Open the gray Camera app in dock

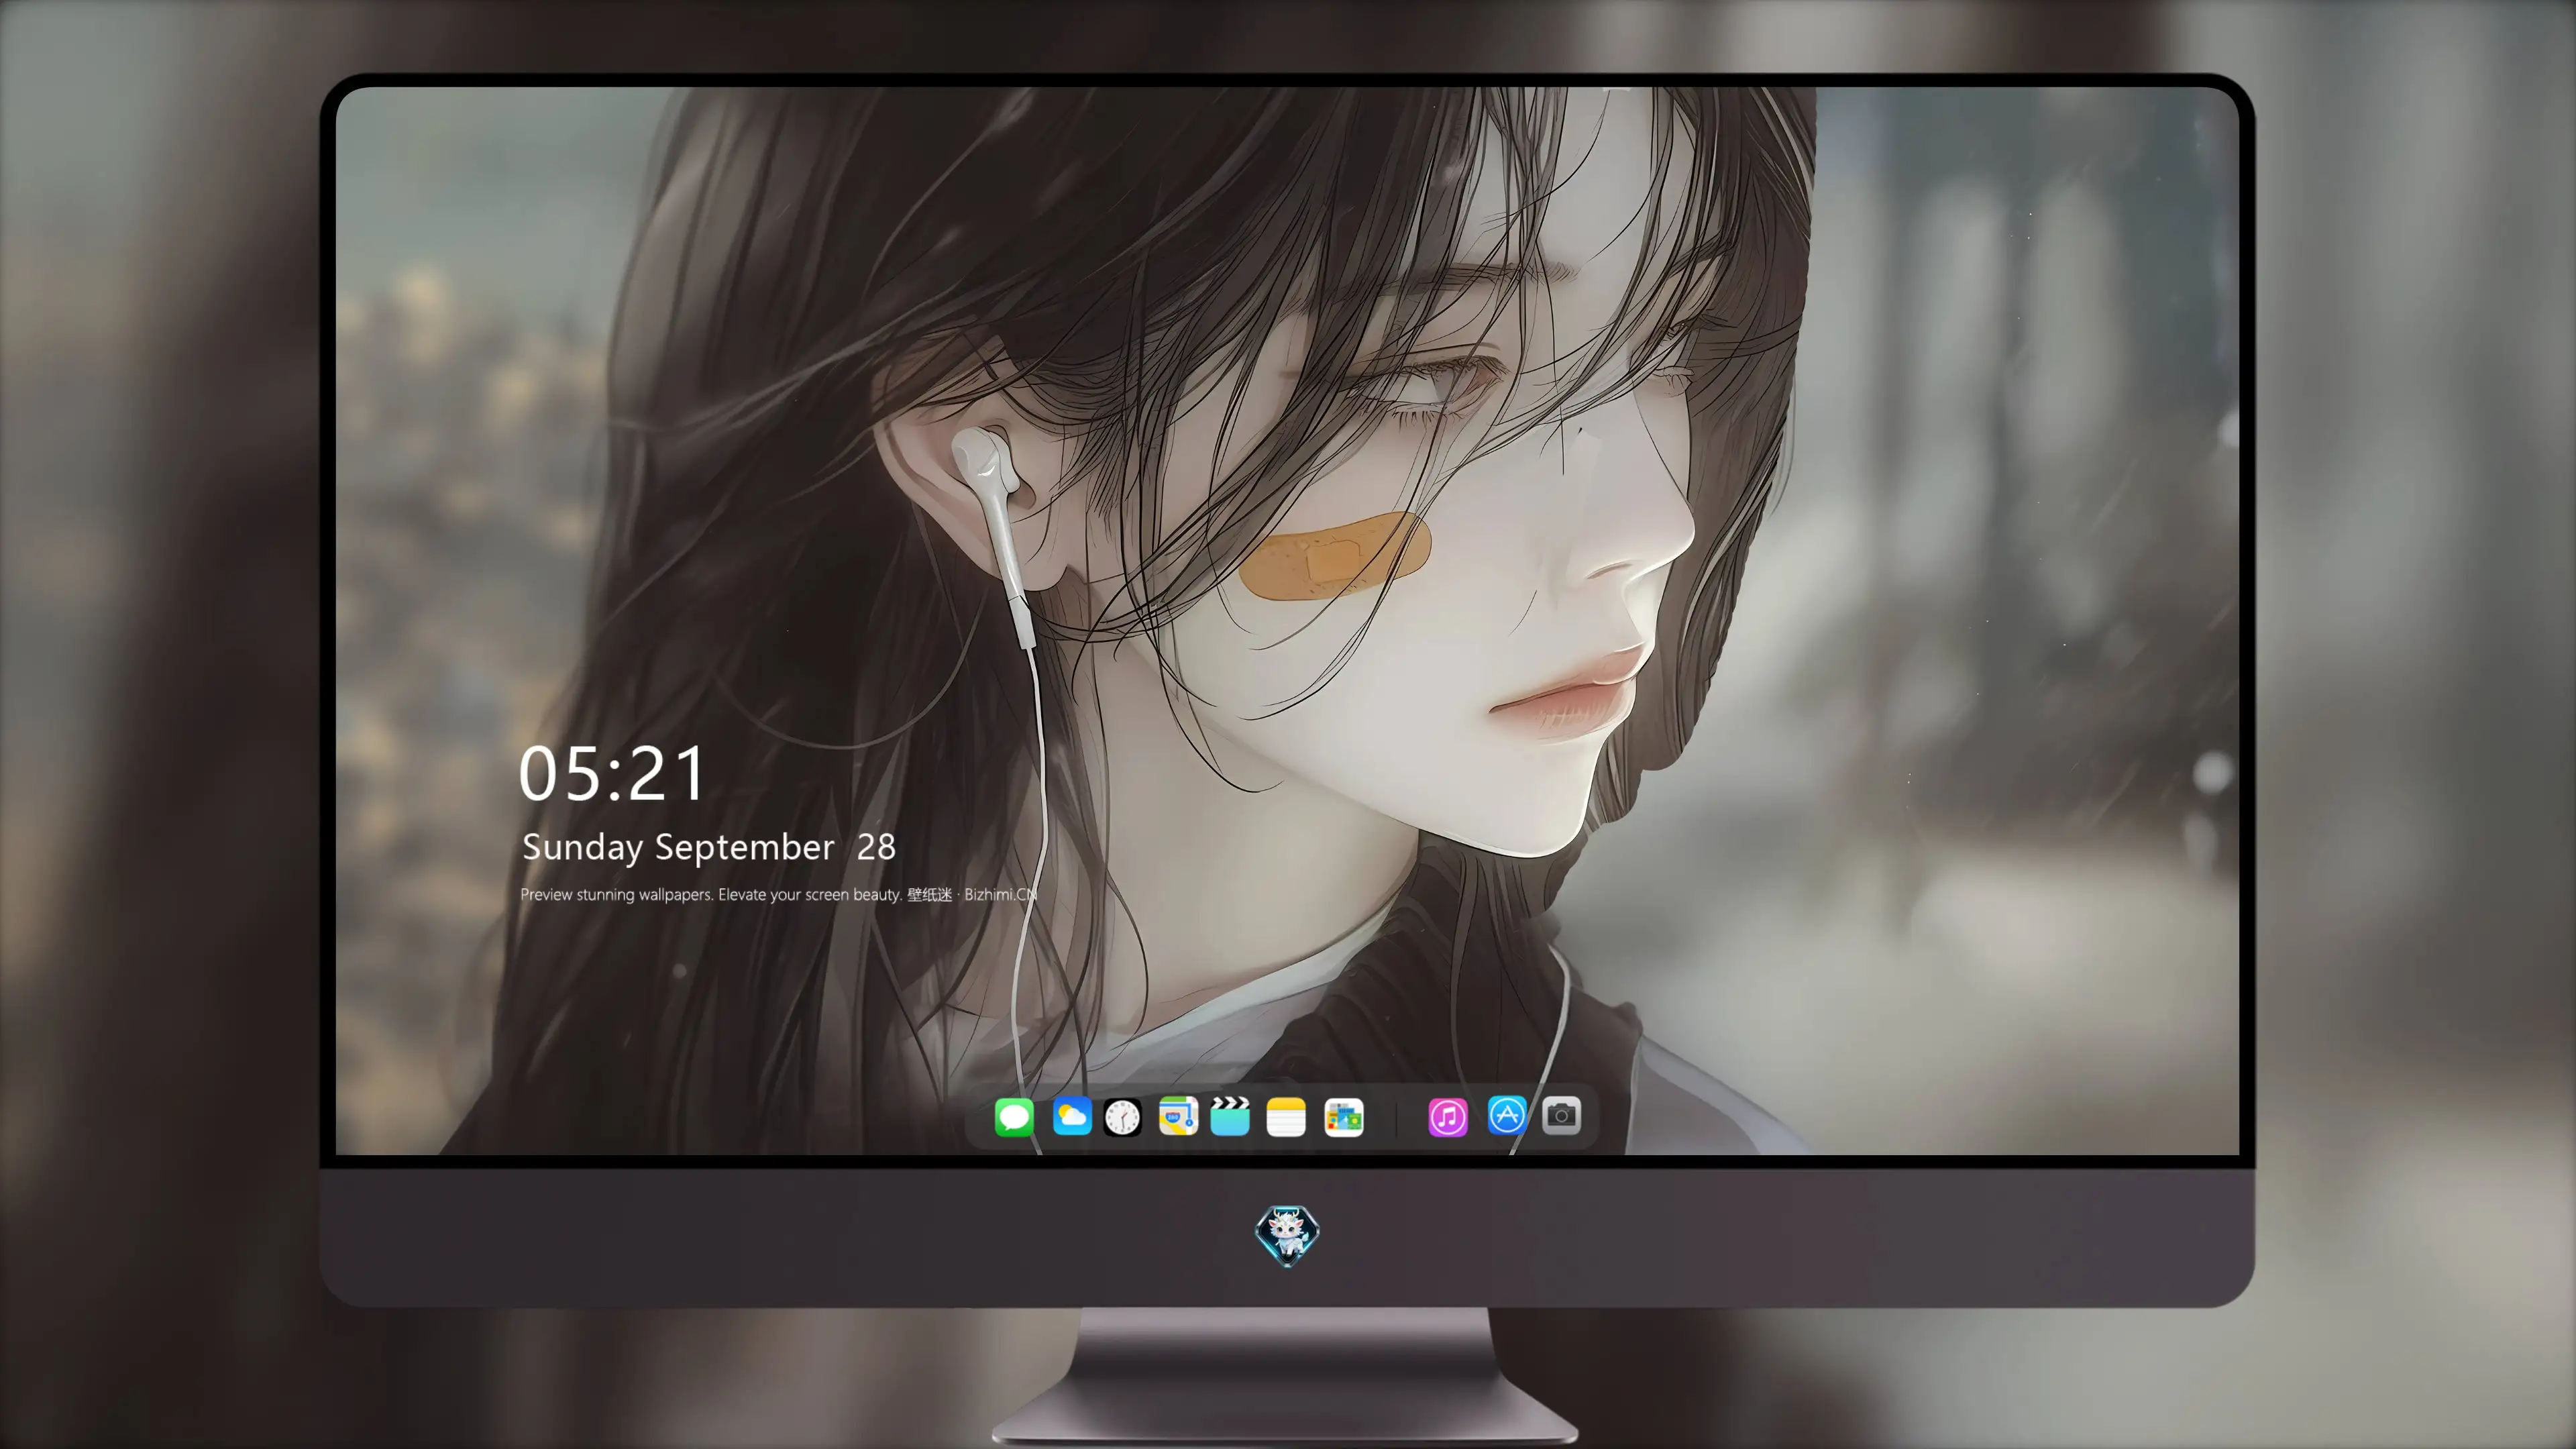click(1561, 1115)
